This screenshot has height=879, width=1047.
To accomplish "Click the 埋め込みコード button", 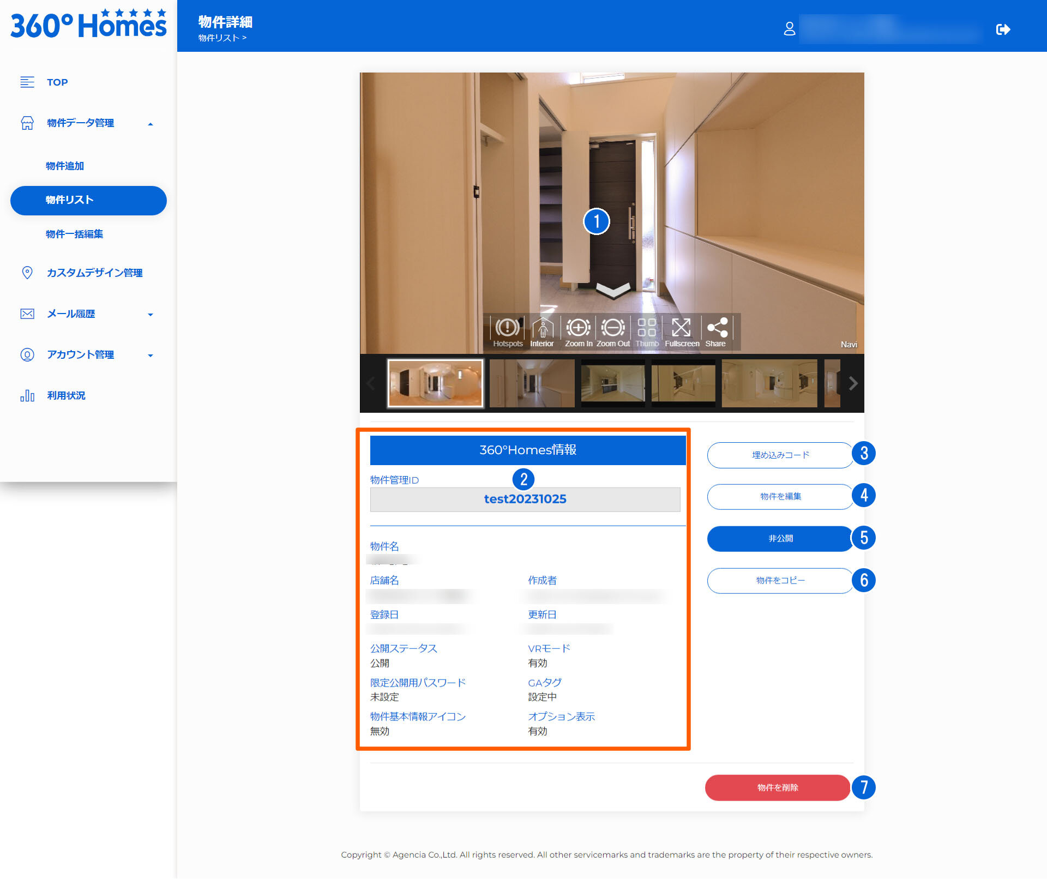I will click(780, 455).
